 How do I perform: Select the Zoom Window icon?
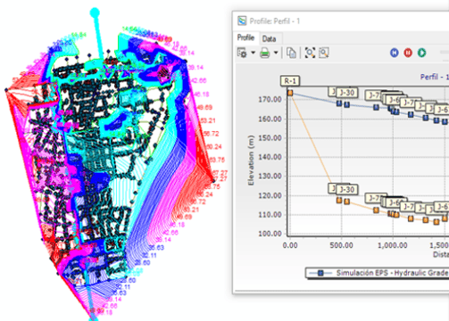tap(324, 53)
